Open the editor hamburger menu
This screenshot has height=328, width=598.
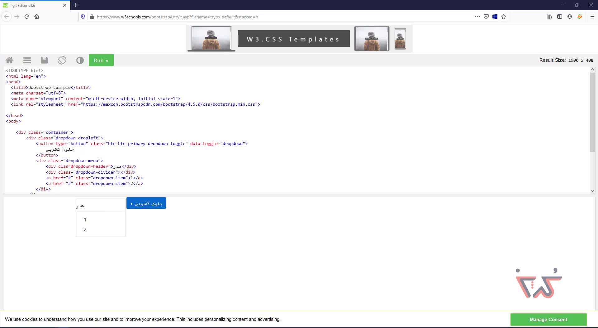[x=27, y=60]
